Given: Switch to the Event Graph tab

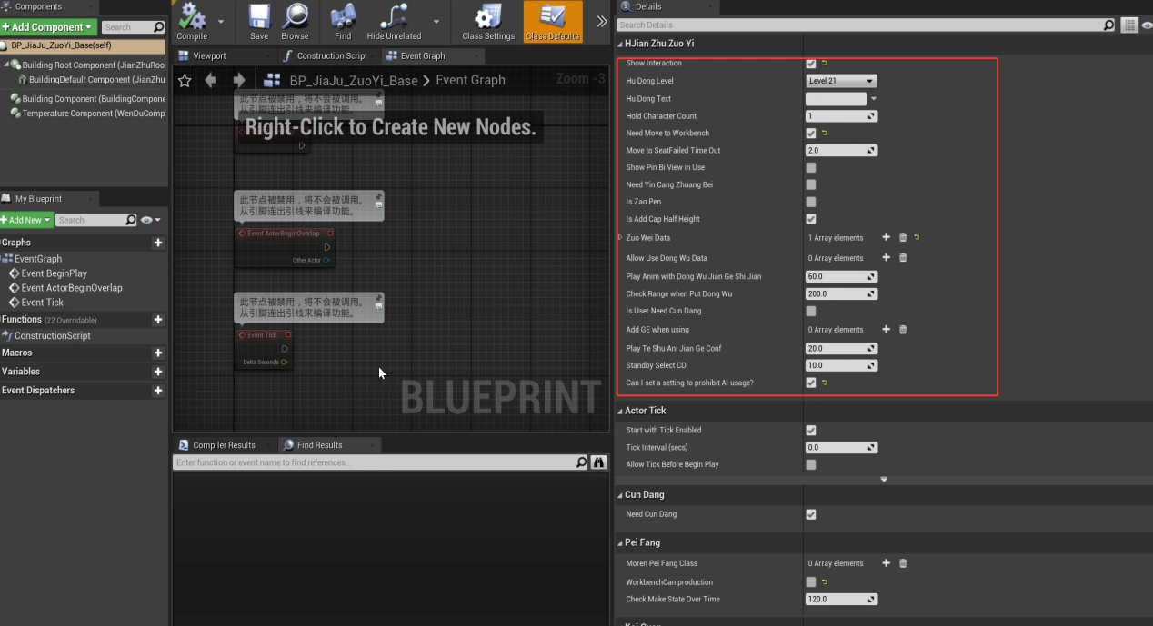Looking at the screenshot, I should tap(423, 55).
